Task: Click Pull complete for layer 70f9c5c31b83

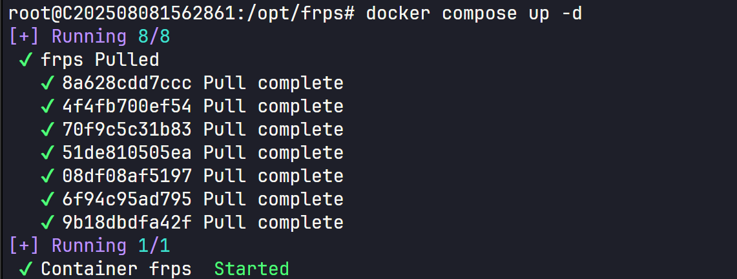Action: 273,130
